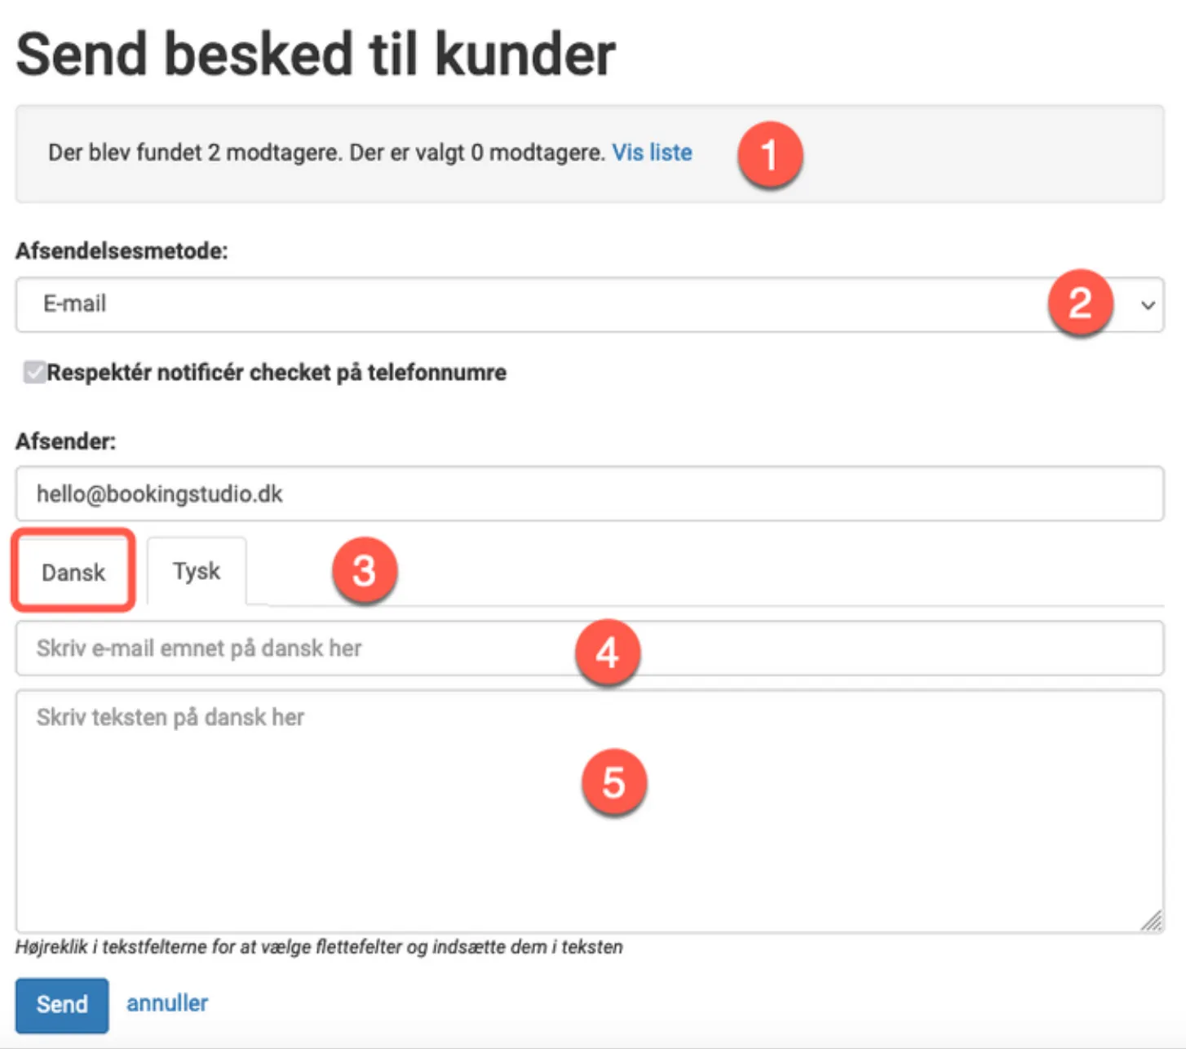Screen dimensions: 1186x1049
Task: Switch to the Tysk language tab
Action: pos(197,571)
